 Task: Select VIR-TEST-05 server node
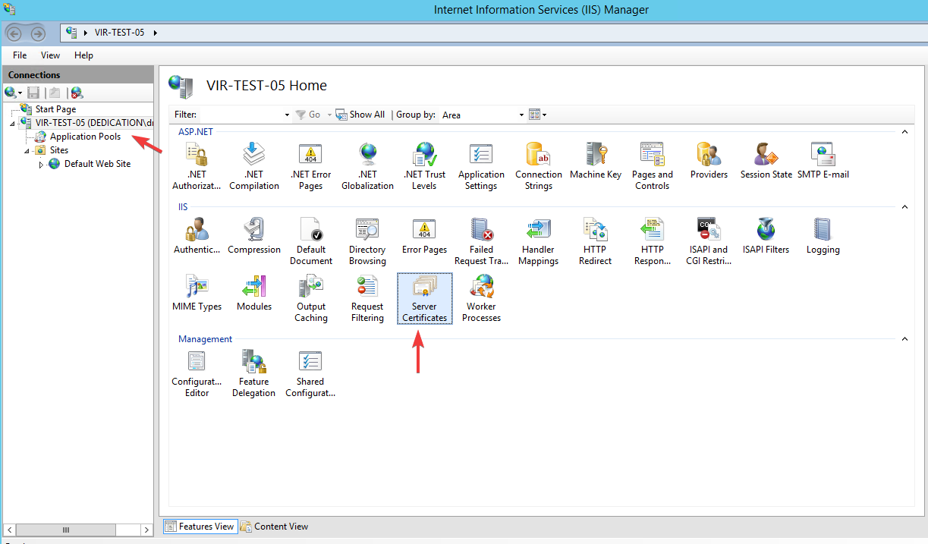point(94,123)
